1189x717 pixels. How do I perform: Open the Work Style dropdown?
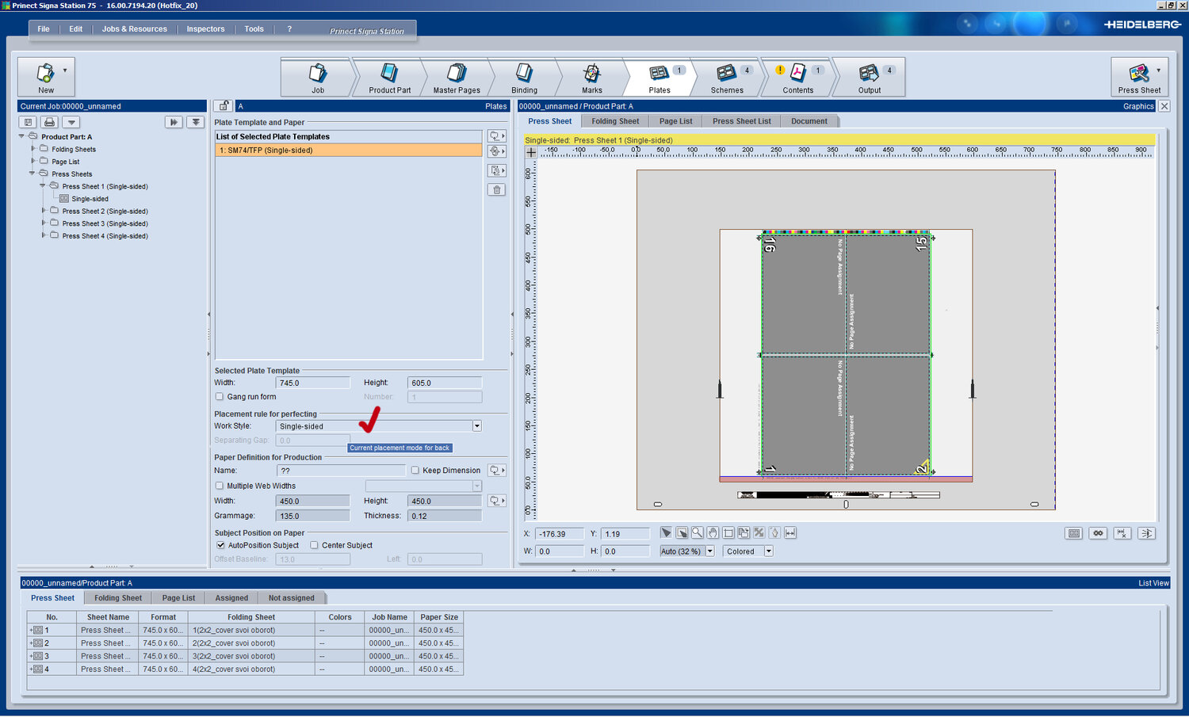[476, 426]
